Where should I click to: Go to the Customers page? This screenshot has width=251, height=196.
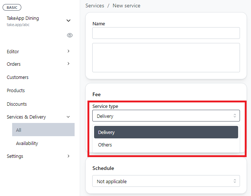18,77
